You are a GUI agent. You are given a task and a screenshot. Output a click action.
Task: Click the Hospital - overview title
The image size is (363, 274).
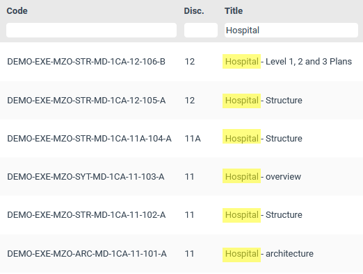click(x=263, y=177)
